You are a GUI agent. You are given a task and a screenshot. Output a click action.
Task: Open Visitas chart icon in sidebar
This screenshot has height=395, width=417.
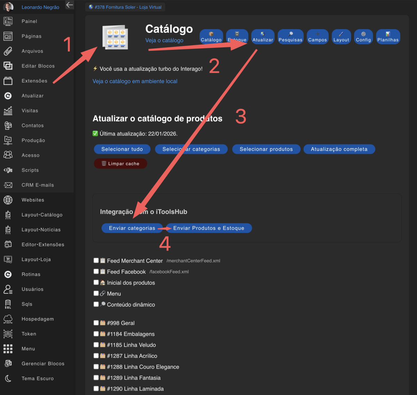point(8,111)
